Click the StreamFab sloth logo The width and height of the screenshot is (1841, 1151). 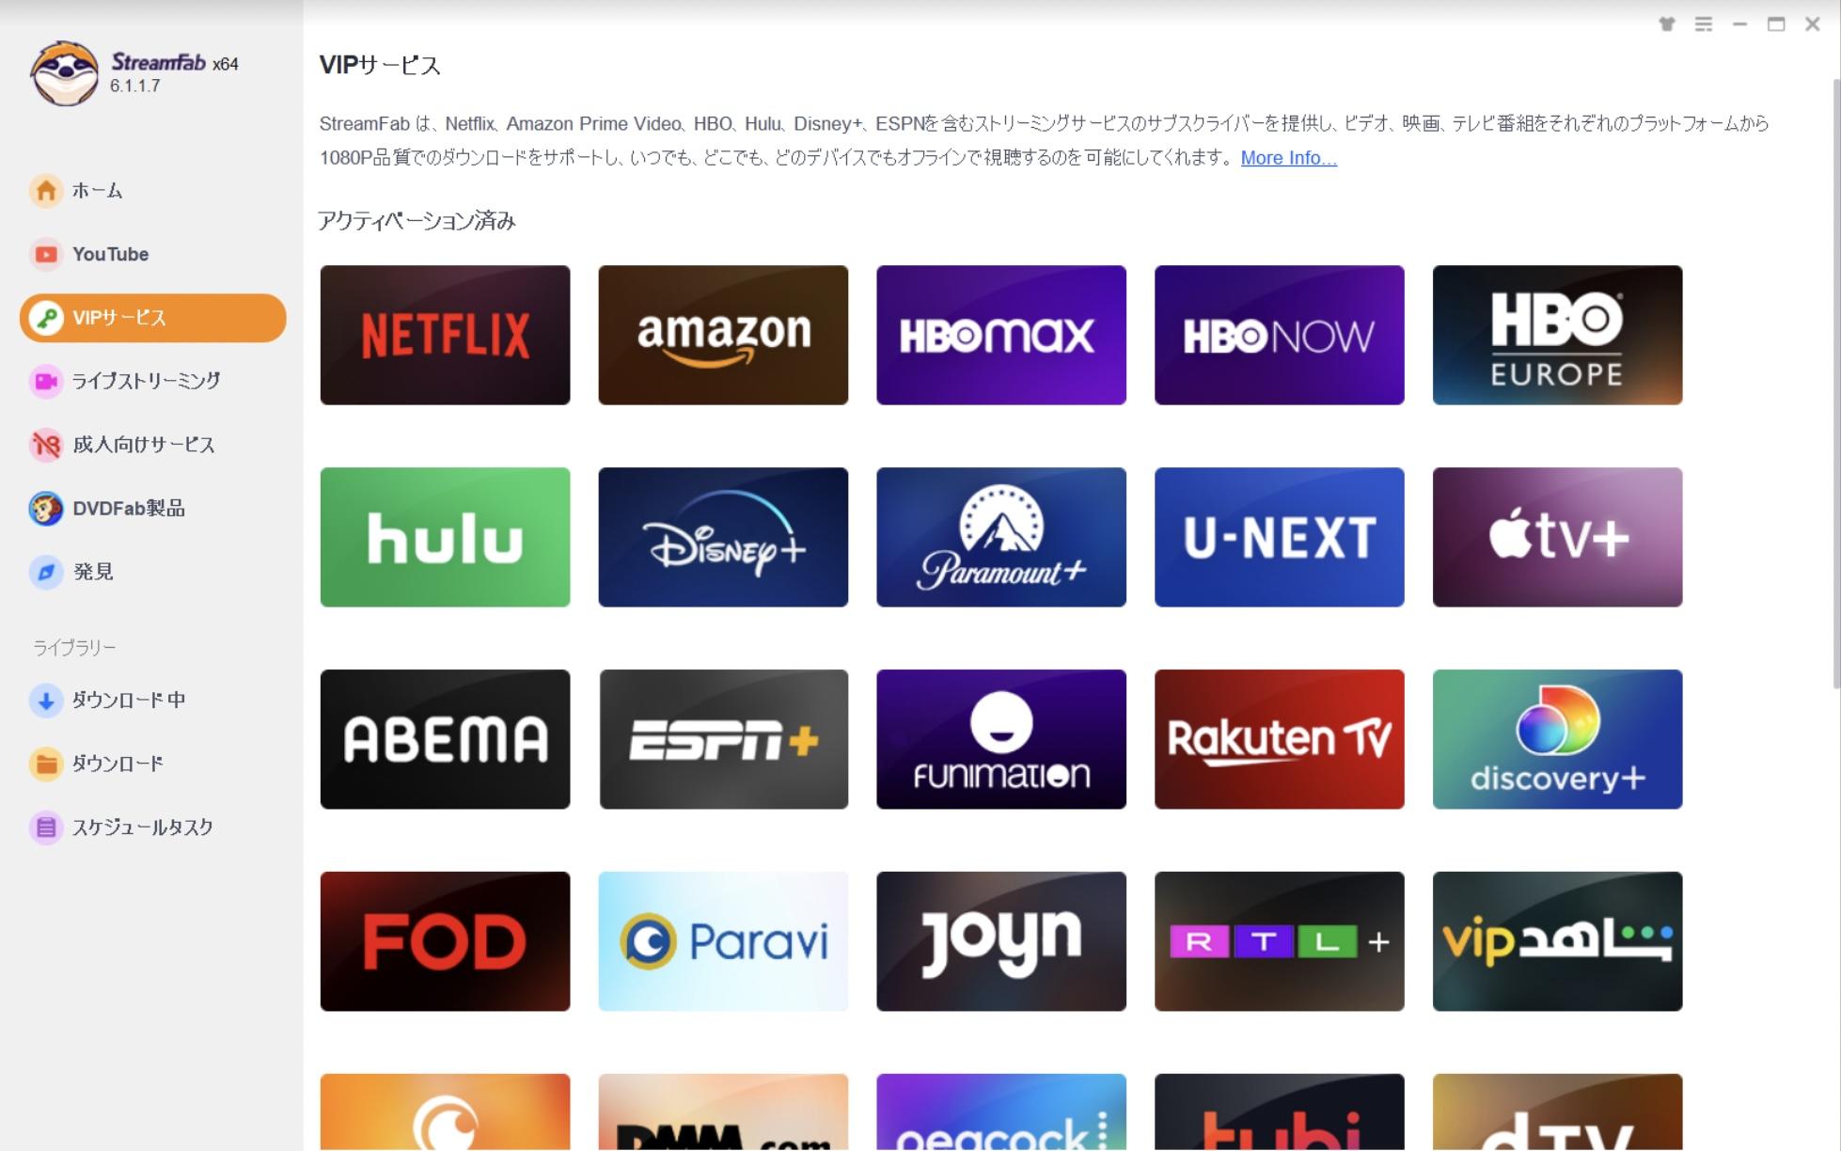(64, 73)
